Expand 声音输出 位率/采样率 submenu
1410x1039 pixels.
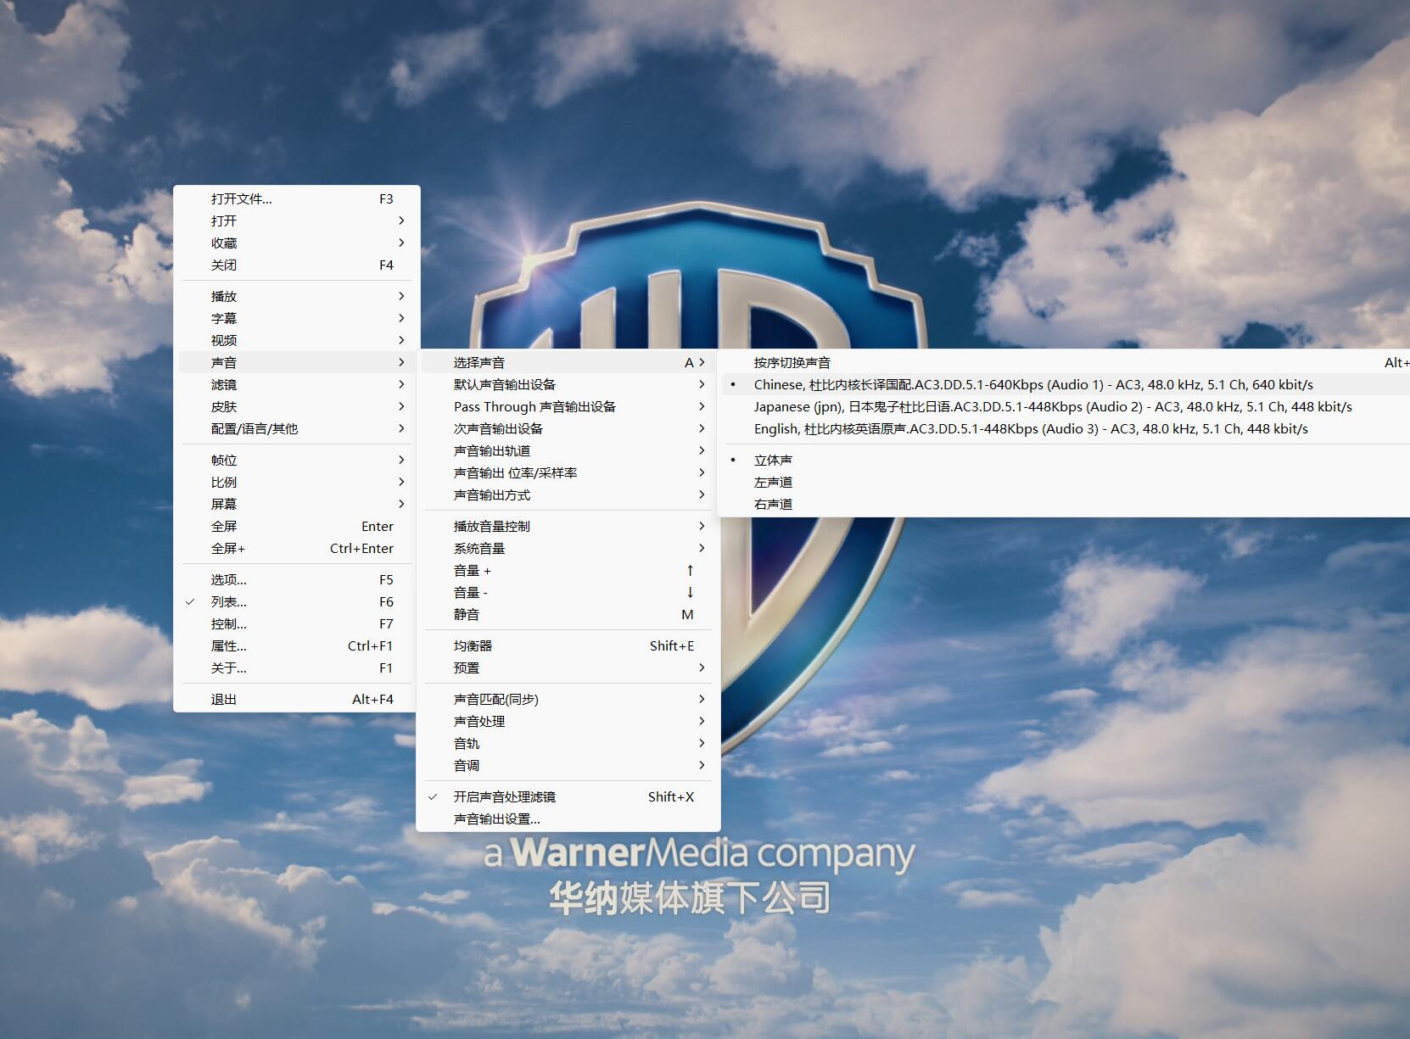point(568,472)
